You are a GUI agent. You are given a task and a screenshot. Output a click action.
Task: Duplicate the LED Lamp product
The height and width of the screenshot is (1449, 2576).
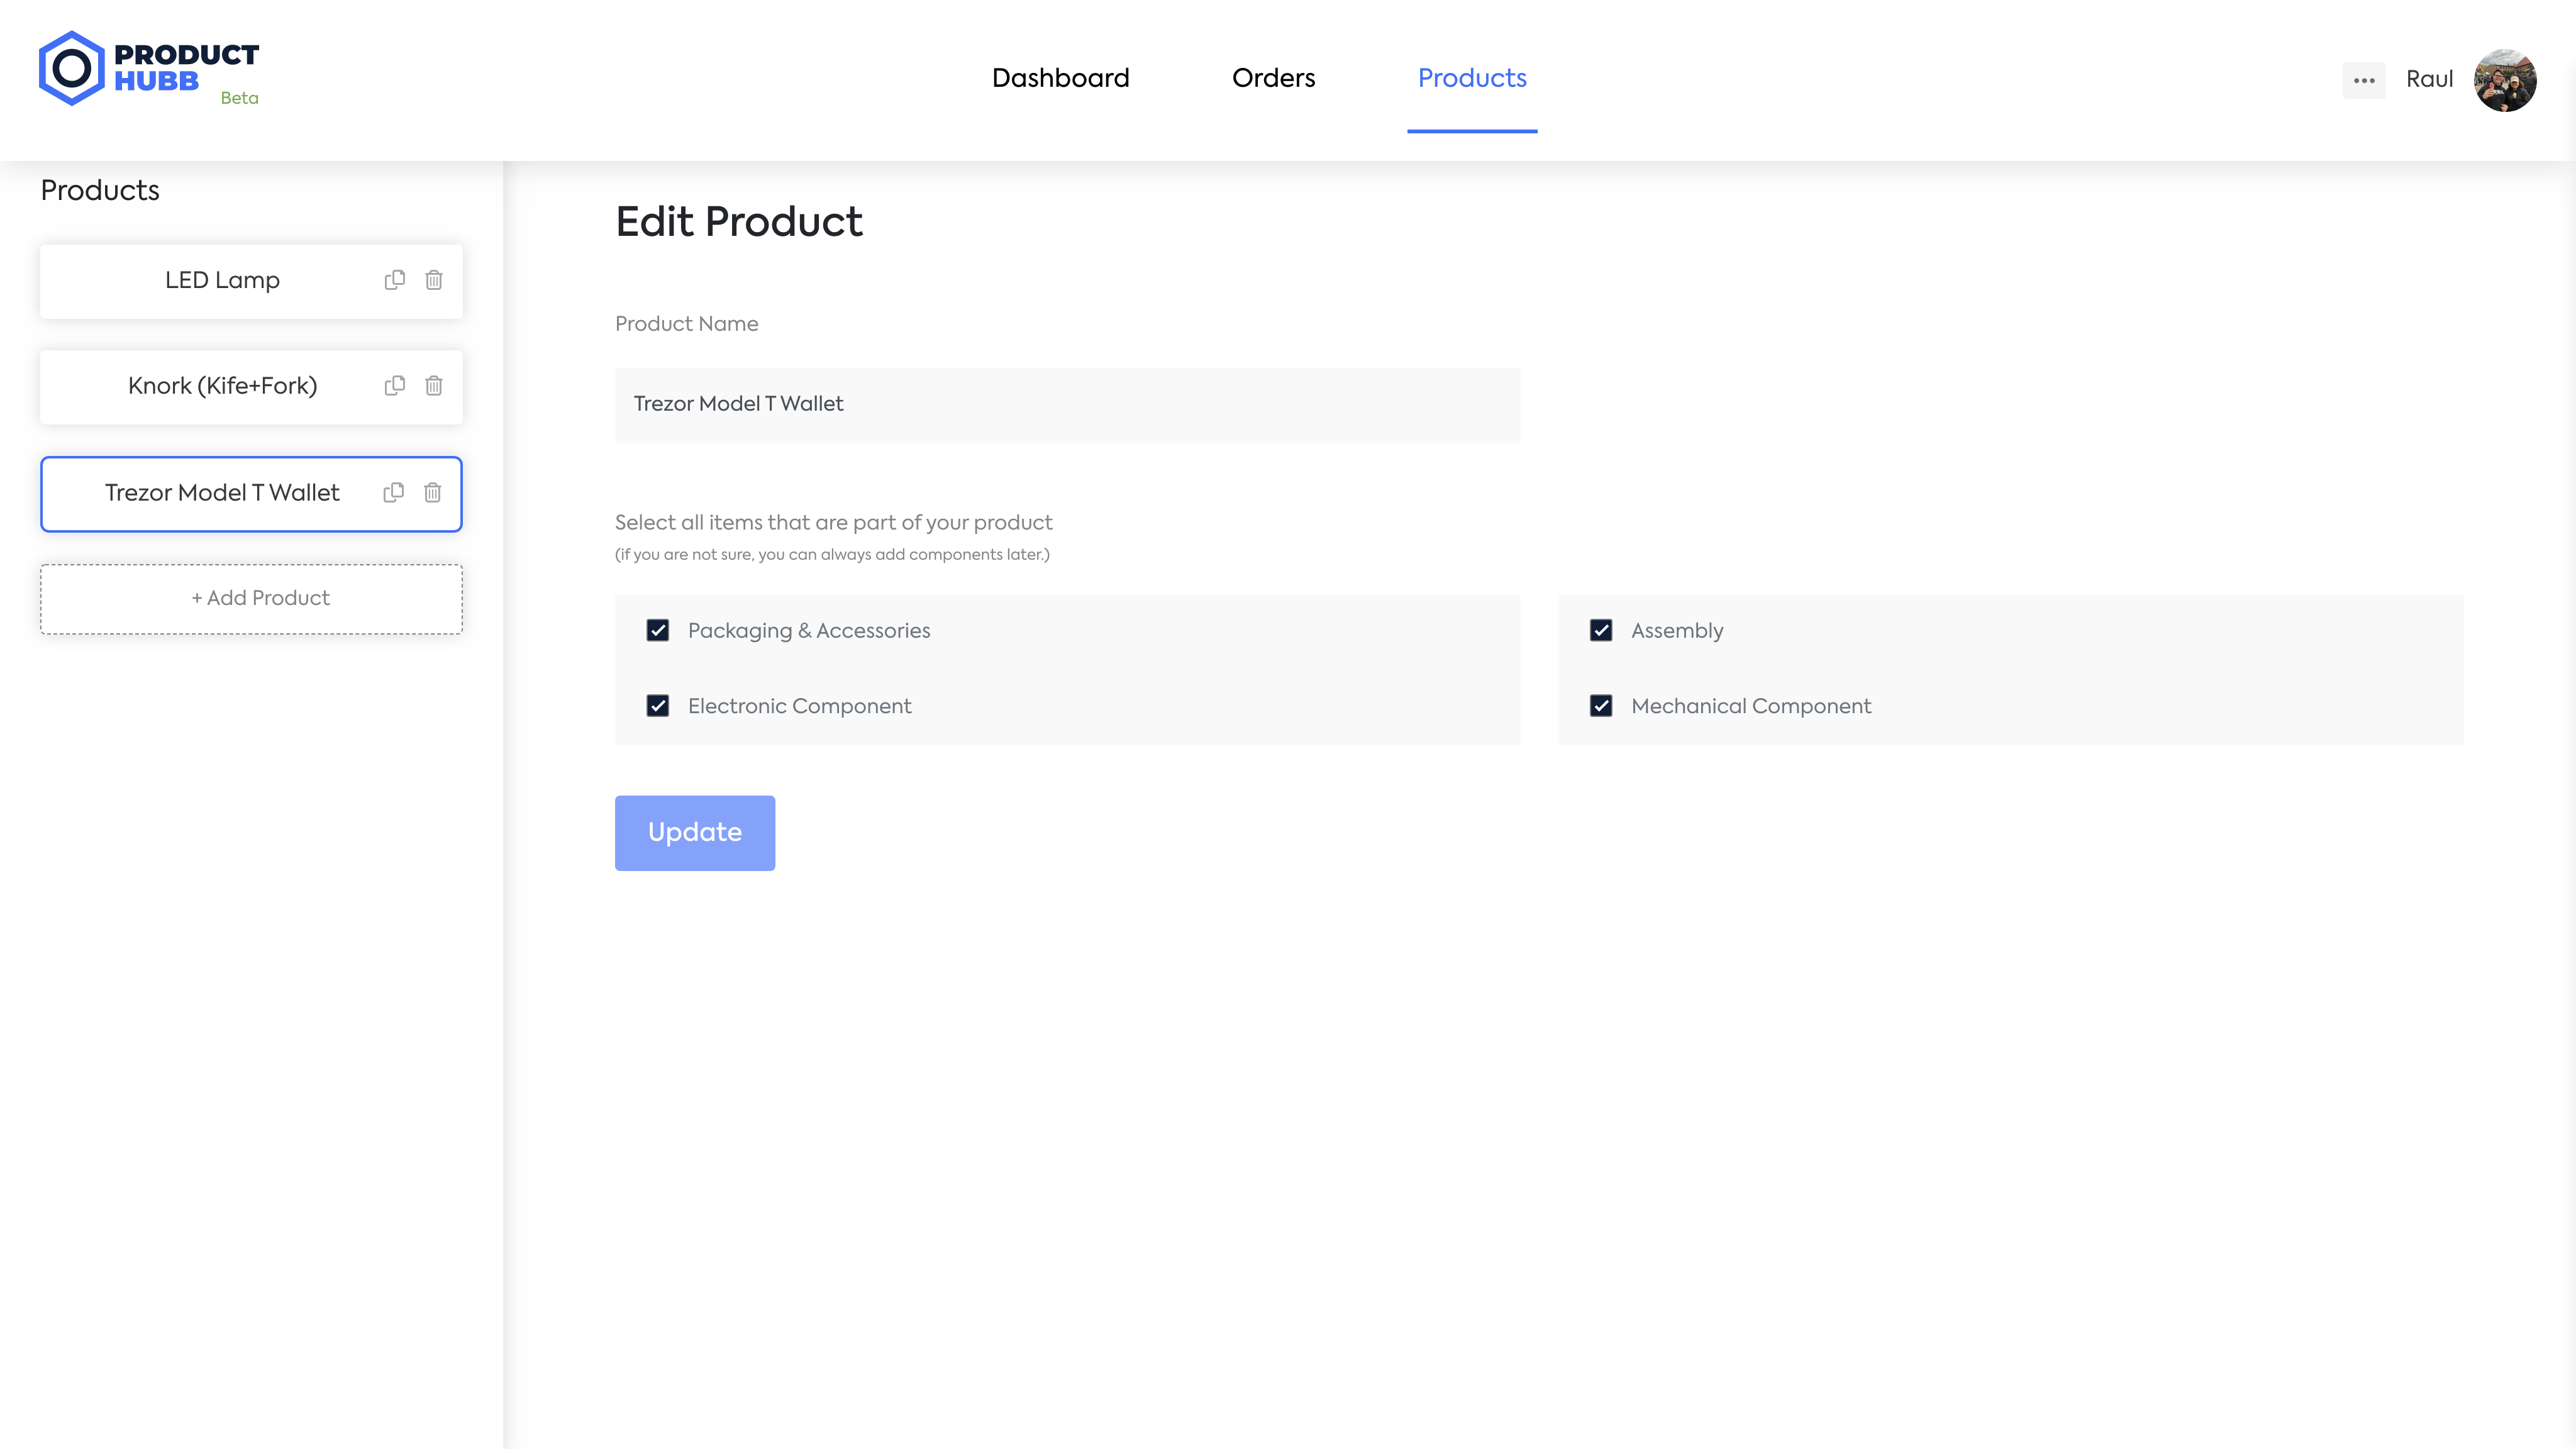click(x=395, y=280)
